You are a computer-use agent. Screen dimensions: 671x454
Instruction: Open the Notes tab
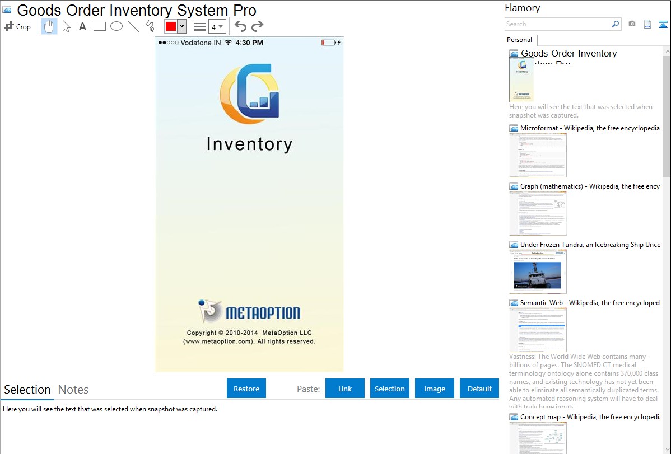pyautogui.click(x=73, y=390)
